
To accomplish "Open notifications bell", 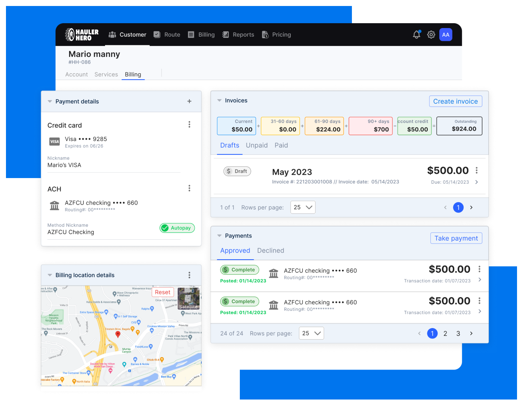I will [416, 34].
